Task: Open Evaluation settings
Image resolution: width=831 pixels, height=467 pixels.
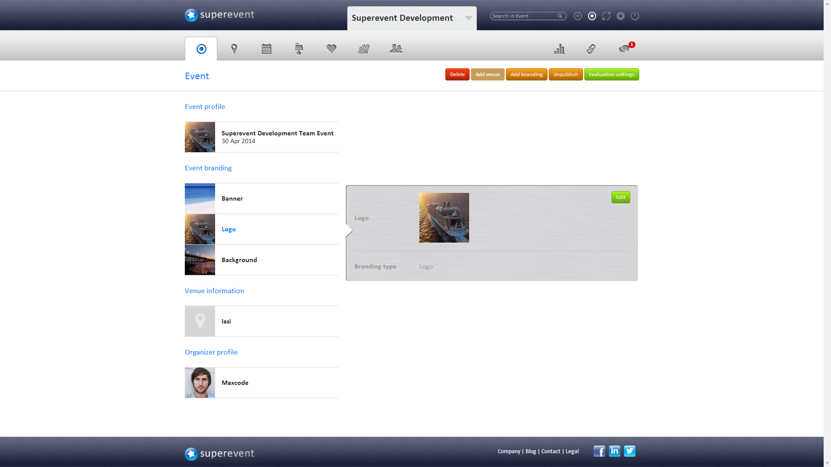Action: click(x=611, y=74)
